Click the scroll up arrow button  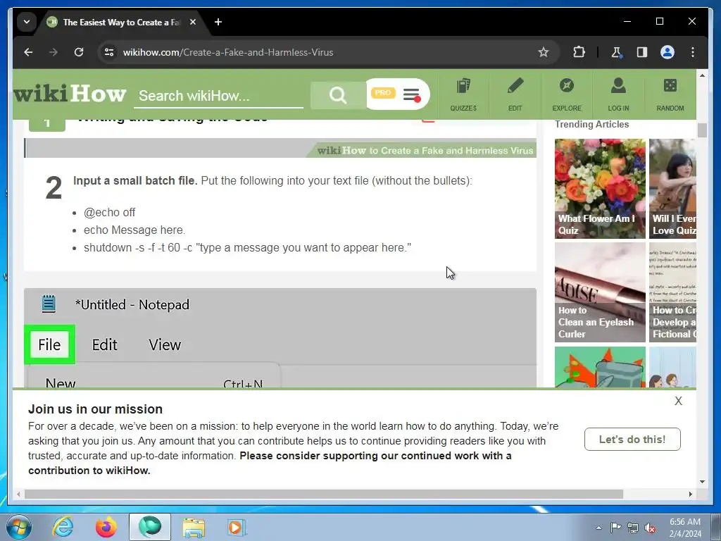tap(702, 75)
